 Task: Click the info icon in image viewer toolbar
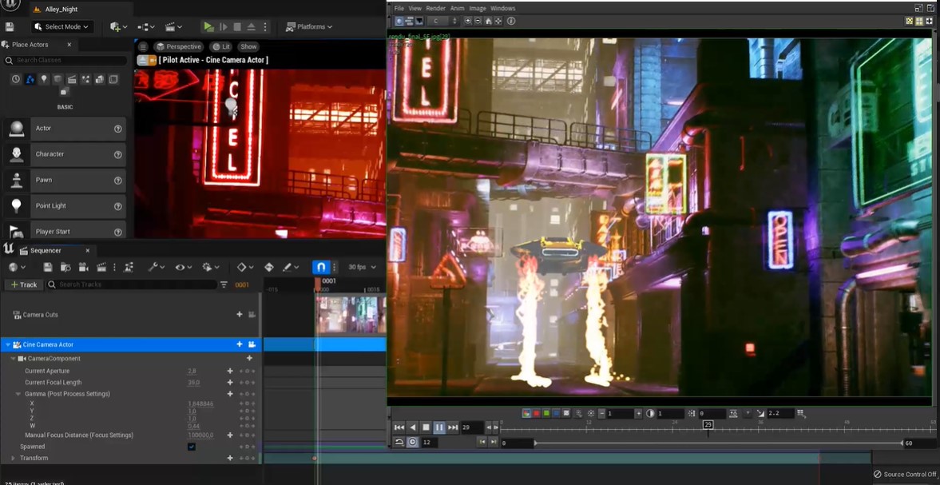(511, 21)
